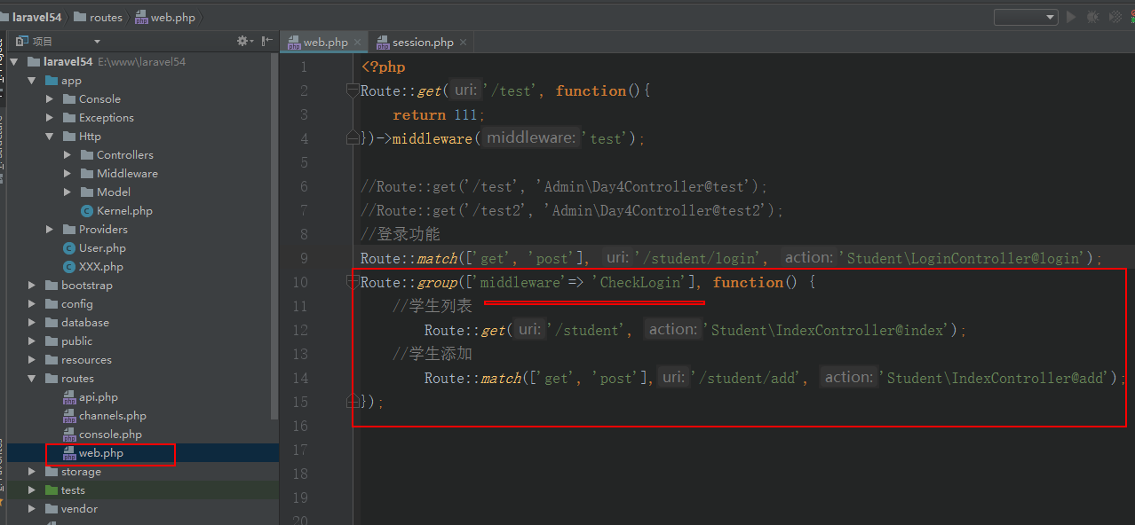The image size is (1135, 525).
Task: Open the project view mode dropdown
Action: click(97, 42)
